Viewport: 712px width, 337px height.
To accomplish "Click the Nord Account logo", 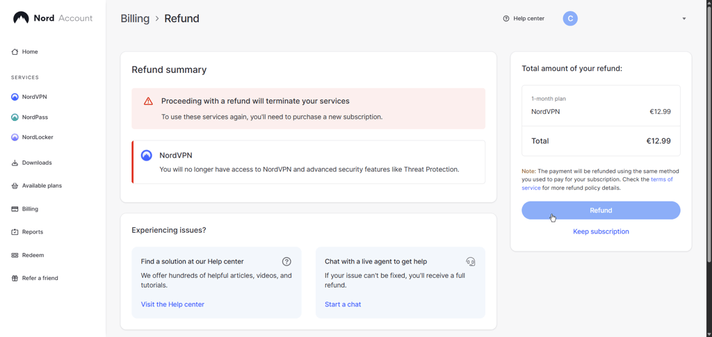I will [x=53, y=18].
